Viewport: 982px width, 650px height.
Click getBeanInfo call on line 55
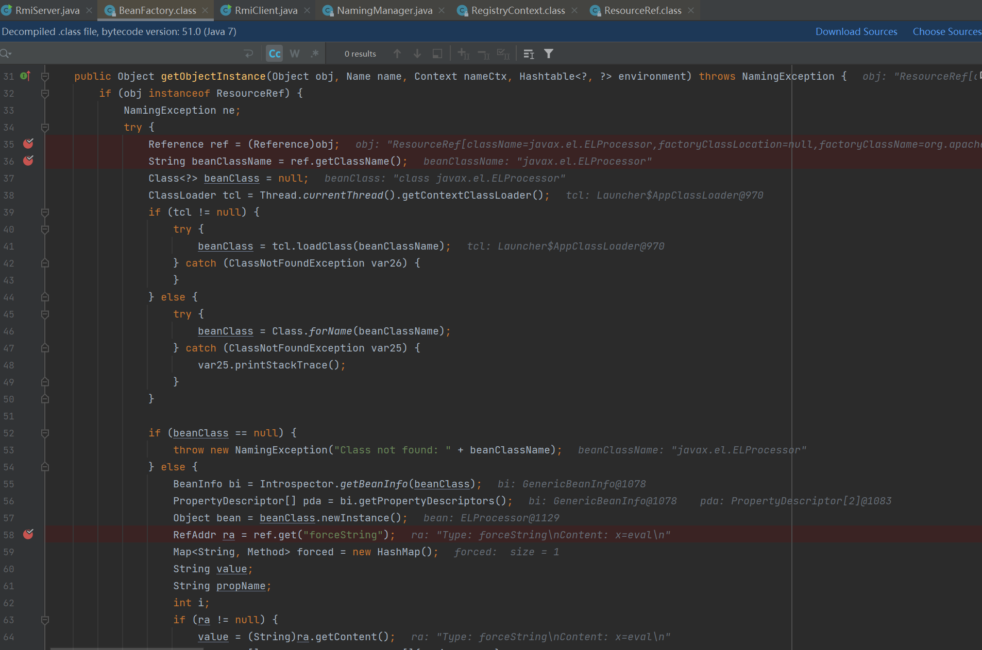[x=374, y=484]
